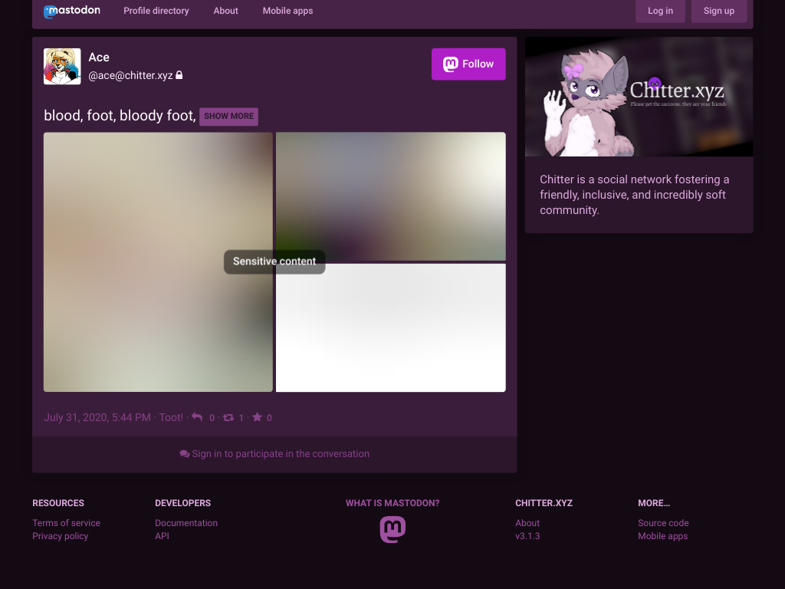Click the reply arrow icon under post
Screen dimensions: 785x589
click(197, 417)
